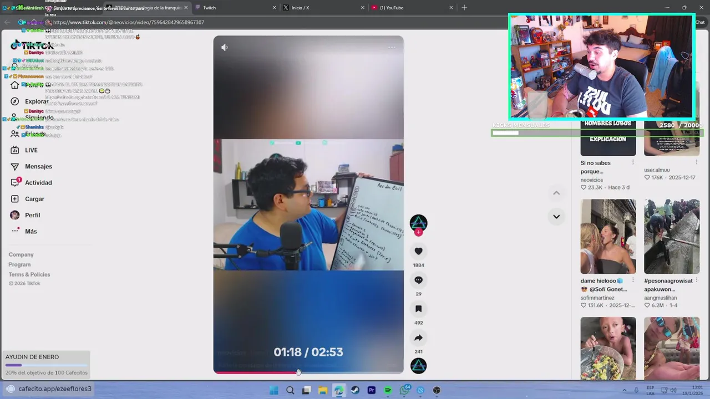Click the Company footer link
This screenshot has height=399, width=710.
(21, 255)
